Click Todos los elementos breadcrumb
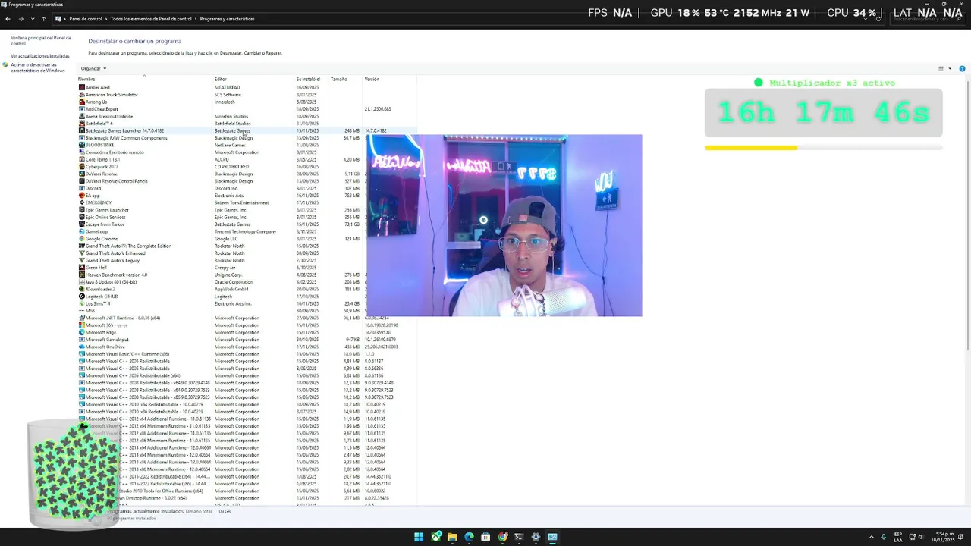This screenshot has width=971, height=546. [151, 19]
